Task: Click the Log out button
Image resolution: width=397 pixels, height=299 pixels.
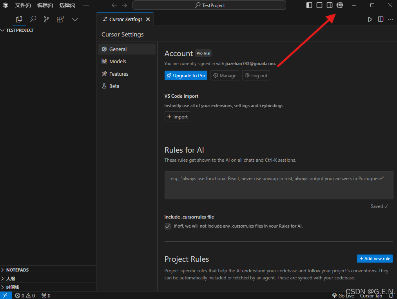Action: point(256,76)
